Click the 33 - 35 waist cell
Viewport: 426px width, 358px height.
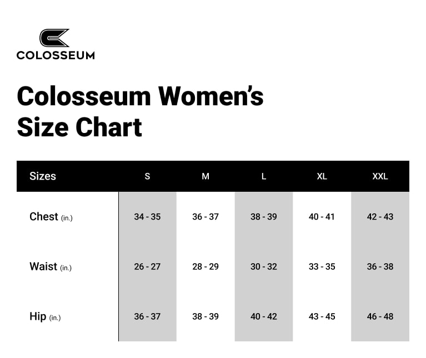[x=322, y=267]
